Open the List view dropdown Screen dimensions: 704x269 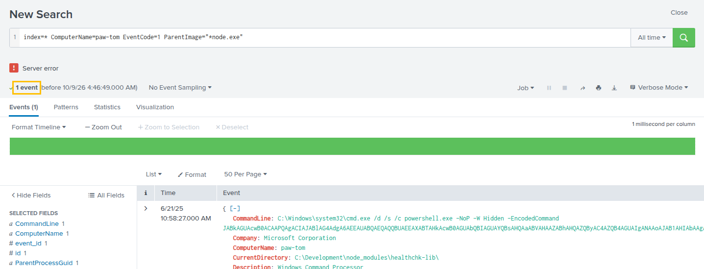[x=154, y=174]
